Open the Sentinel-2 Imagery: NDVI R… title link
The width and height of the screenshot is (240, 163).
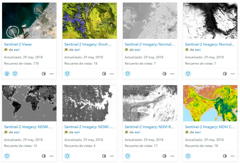pos(149,127)
